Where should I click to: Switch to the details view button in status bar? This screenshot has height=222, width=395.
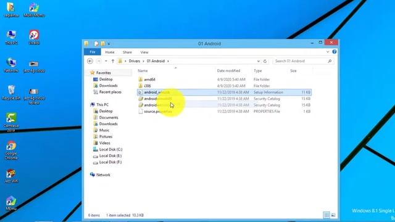coord(326,215)
